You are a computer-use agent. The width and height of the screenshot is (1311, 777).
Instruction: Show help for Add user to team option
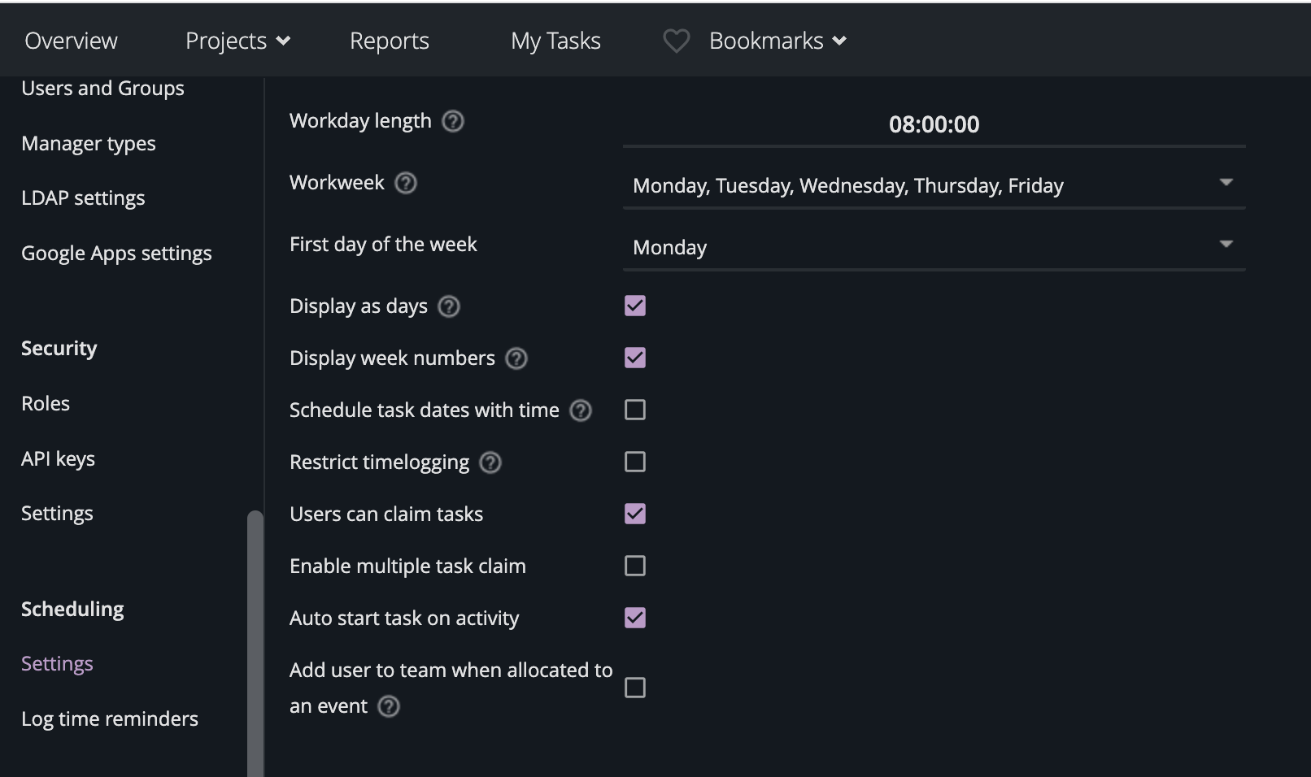coord(390,706)
